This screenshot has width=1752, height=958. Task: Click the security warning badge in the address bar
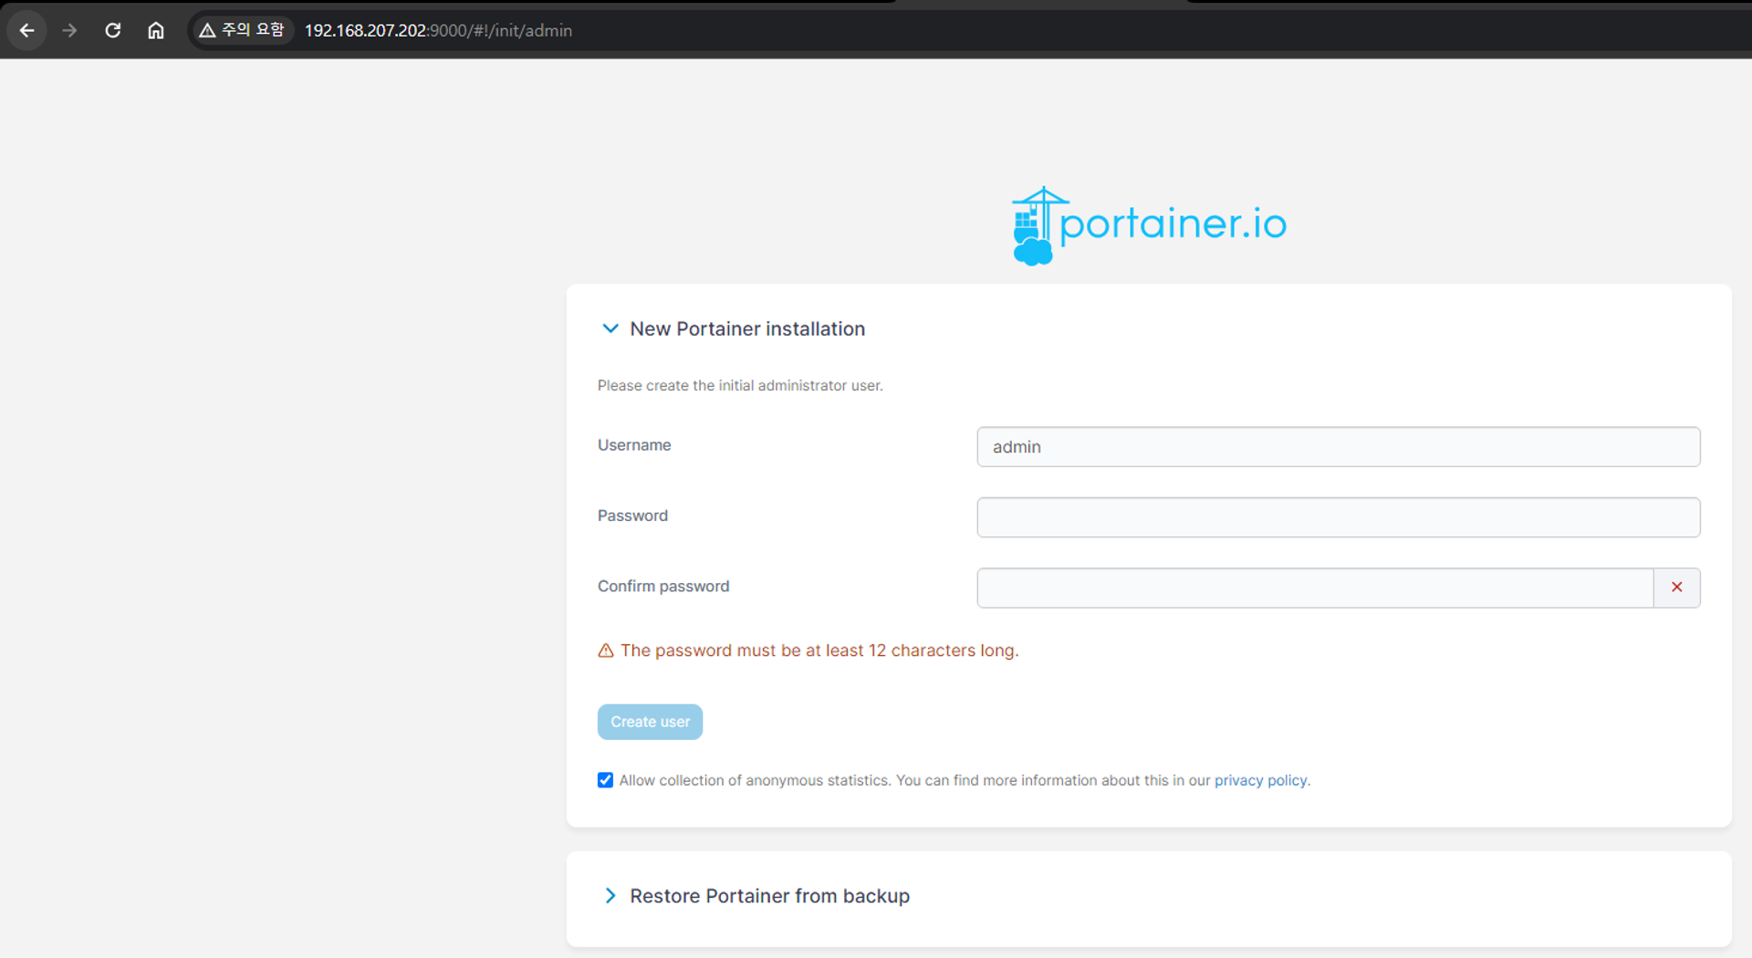(x=242, y=30)
